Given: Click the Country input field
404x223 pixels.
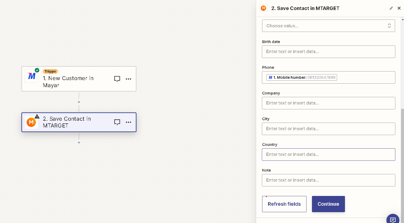Looking at the screenshot, I should point(328,155).
